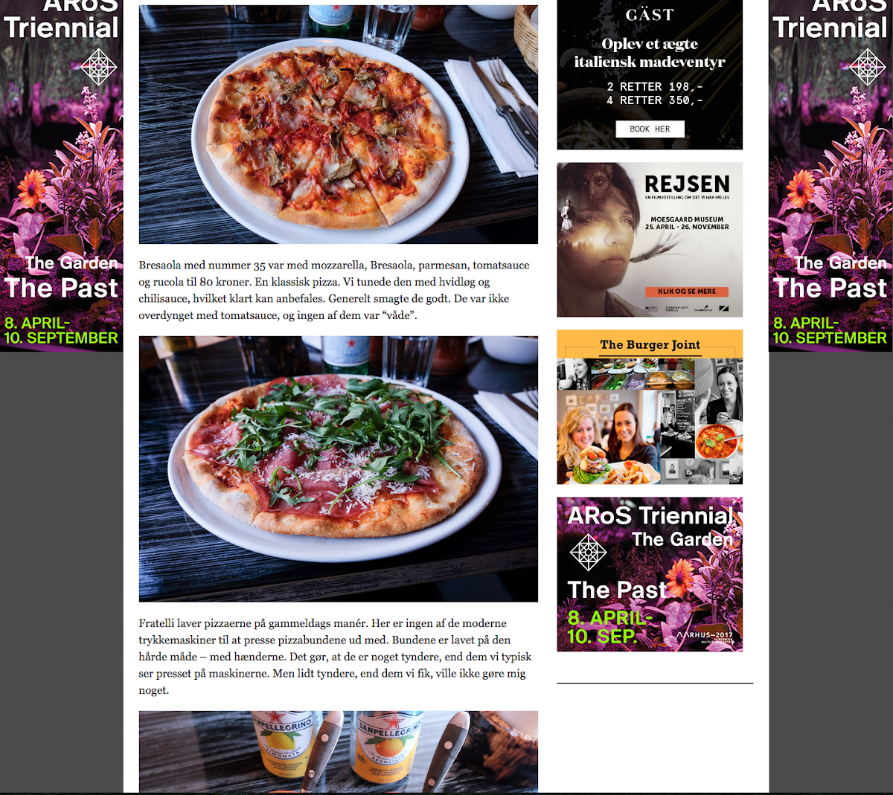
Task: Click 8. APRIL–10. SEPTEMBER text in left banner
Action: click(61, 330)
